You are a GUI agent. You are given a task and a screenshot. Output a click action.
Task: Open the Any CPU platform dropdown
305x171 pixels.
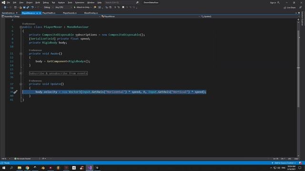(x=63, y=8)
